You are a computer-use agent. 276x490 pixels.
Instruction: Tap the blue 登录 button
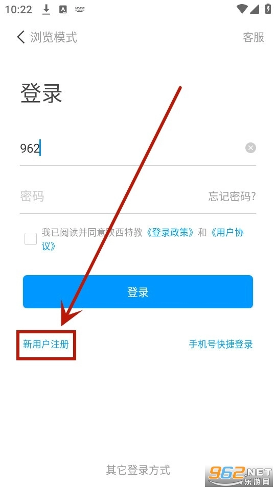(x=138, y=291)
